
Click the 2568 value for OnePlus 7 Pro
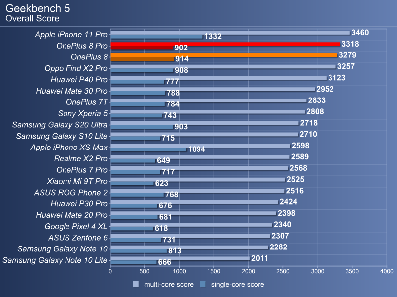coord(298,168)
